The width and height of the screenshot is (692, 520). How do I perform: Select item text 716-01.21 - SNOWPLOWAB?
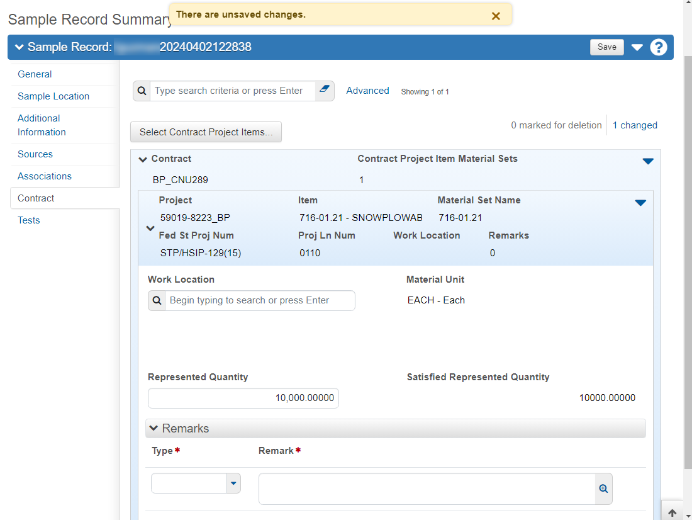click(x=360, y=218)
